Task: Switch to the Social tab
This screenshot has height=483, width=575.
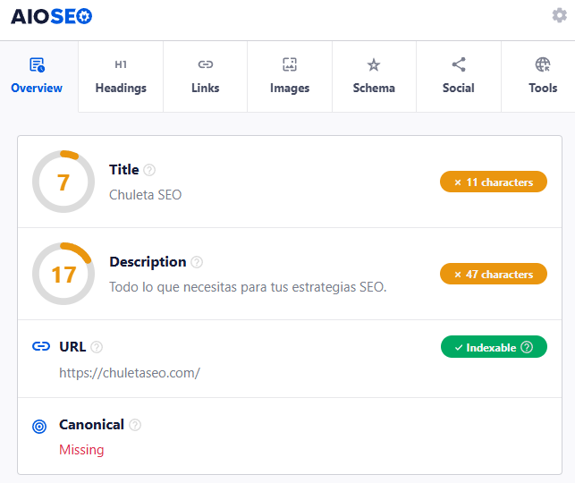Action: click(x=459, y=76)
